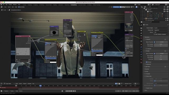The height and width of the screenshot is (95, 169).
Task: Open the Tool properties tab icon
Action: point(141,25)
